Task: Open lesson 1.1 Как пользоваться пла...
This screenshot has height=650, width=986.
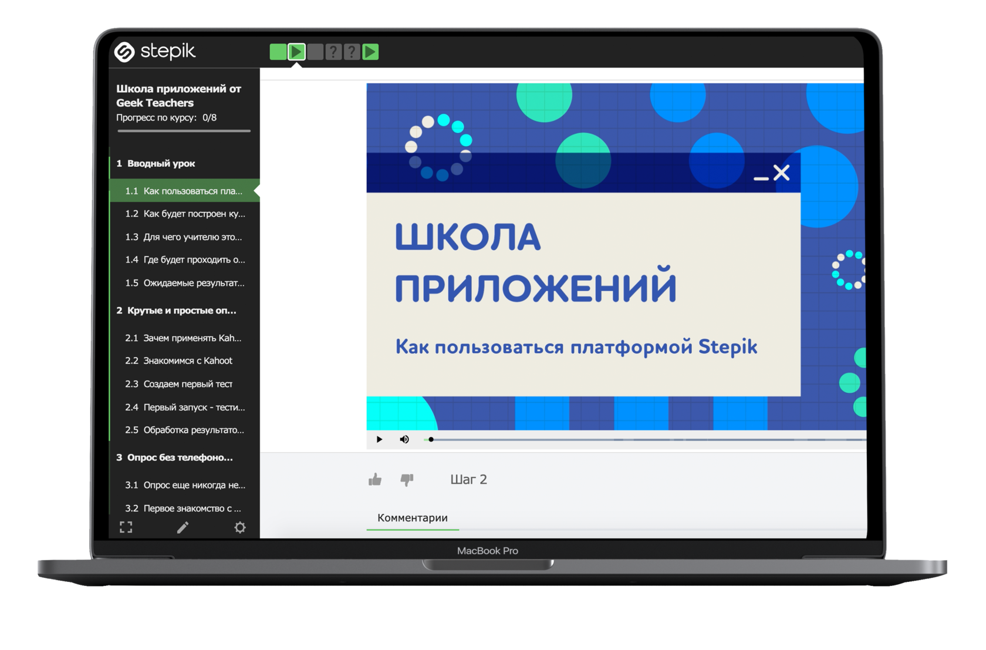Action: click(184, 191)
